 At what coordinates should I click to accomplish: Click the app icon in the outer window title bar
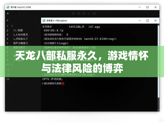click(8, 7)
